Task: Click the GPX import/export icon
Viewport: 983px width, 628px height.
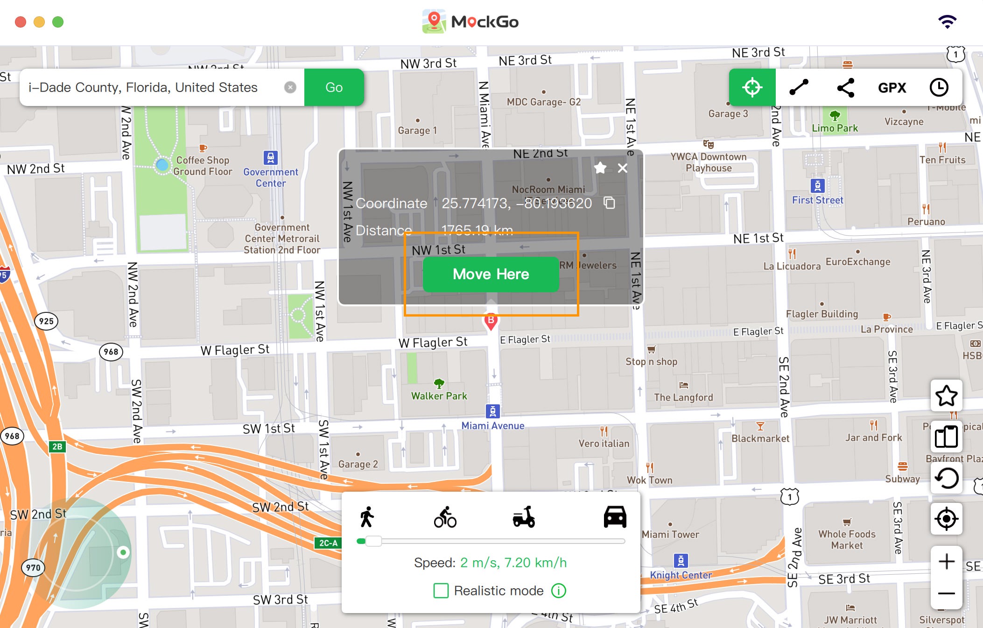Action: [x=893, y=87]
